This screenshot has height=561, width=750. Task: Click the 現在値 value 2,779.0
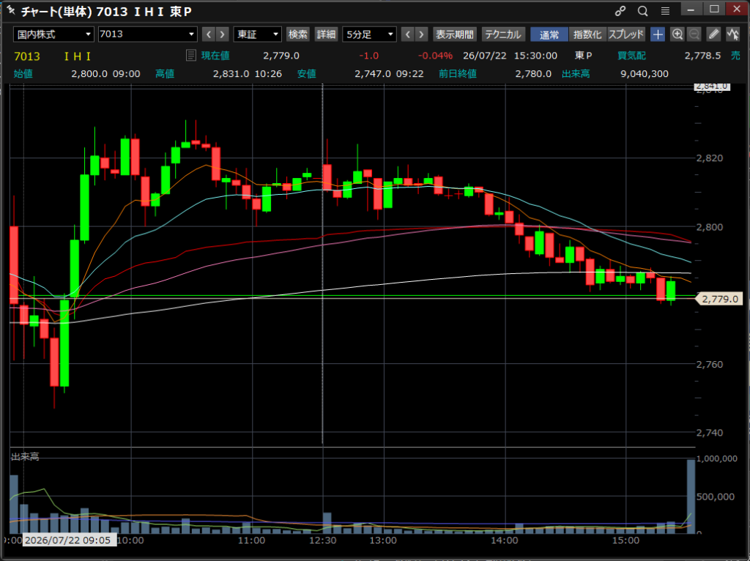[x=281, y=56]
